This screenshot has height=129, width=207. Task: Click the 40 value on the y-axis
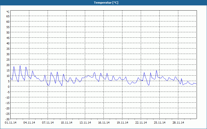click(8, 43)
